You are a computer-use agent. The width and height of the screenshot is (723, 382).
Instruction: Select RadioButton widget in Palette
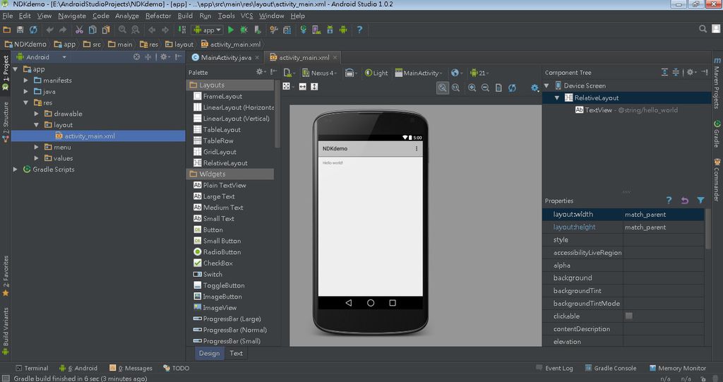pyautogui.click(x=217, y=252)
